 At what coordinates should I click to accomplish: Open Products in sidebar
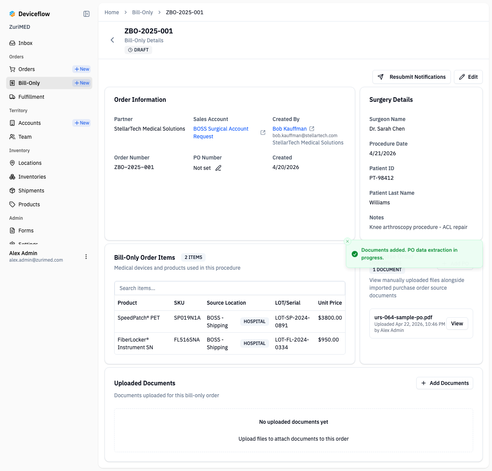pos(49,204)
